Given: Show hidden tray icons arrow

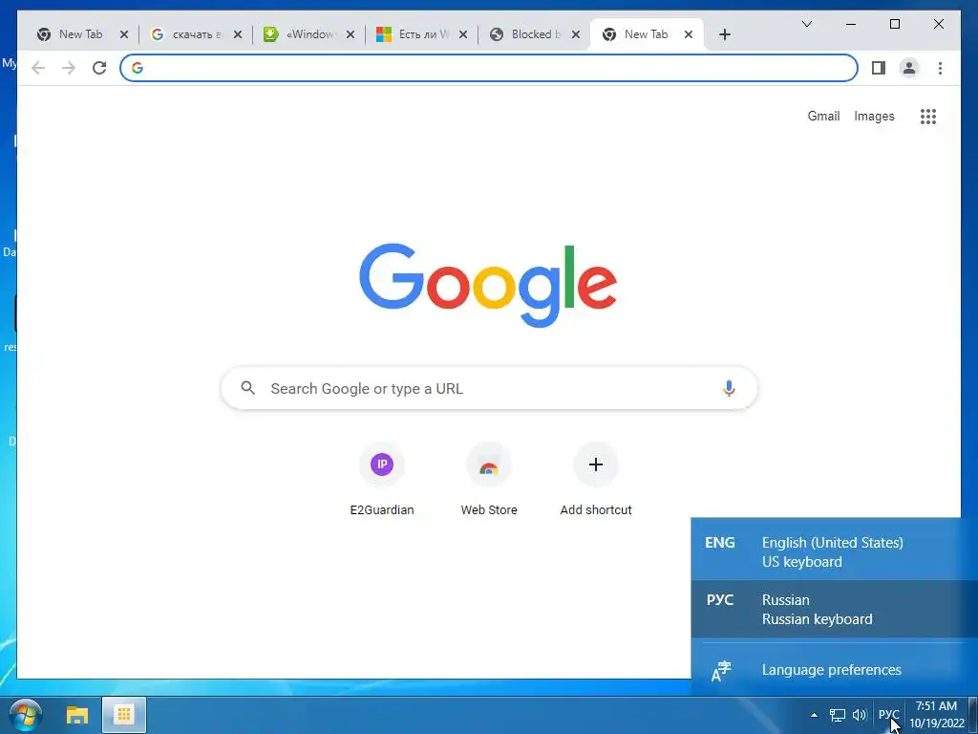Looking at the screenshot, I should point(814,715).
